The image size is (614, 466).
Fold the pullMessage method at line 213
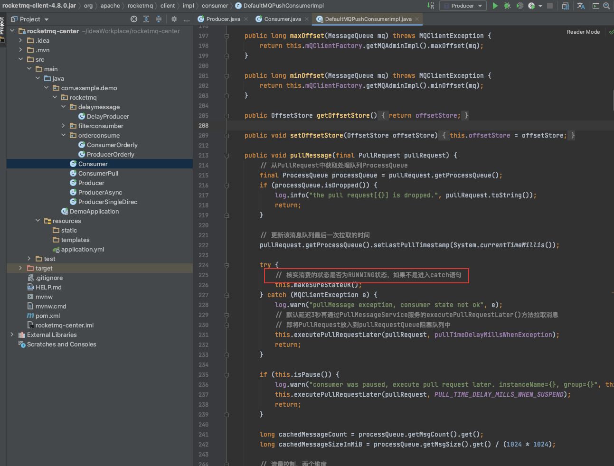pos(227,156)
